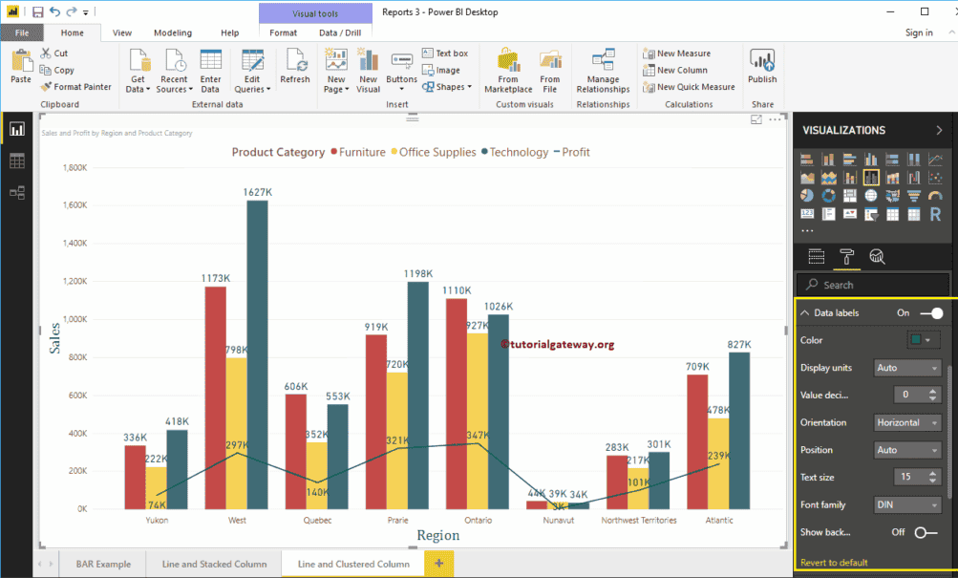Click the Refresh icon in the ribbon
This screenshot has width=958, height=578.
pyautogui.click(x=295, y=67)
